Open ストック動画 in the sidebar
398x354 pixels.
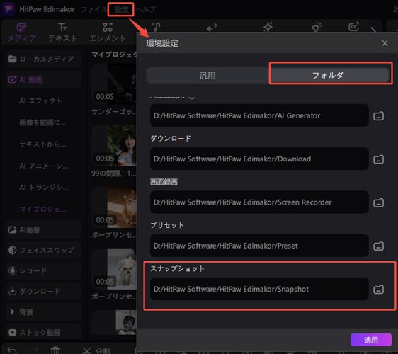[43, 333]
